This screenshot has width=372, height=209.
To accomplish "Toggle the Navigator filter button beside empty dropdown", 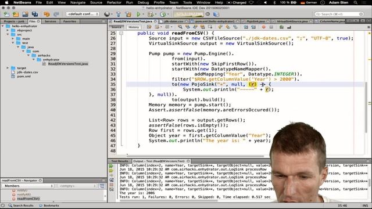I will (102, 186).
